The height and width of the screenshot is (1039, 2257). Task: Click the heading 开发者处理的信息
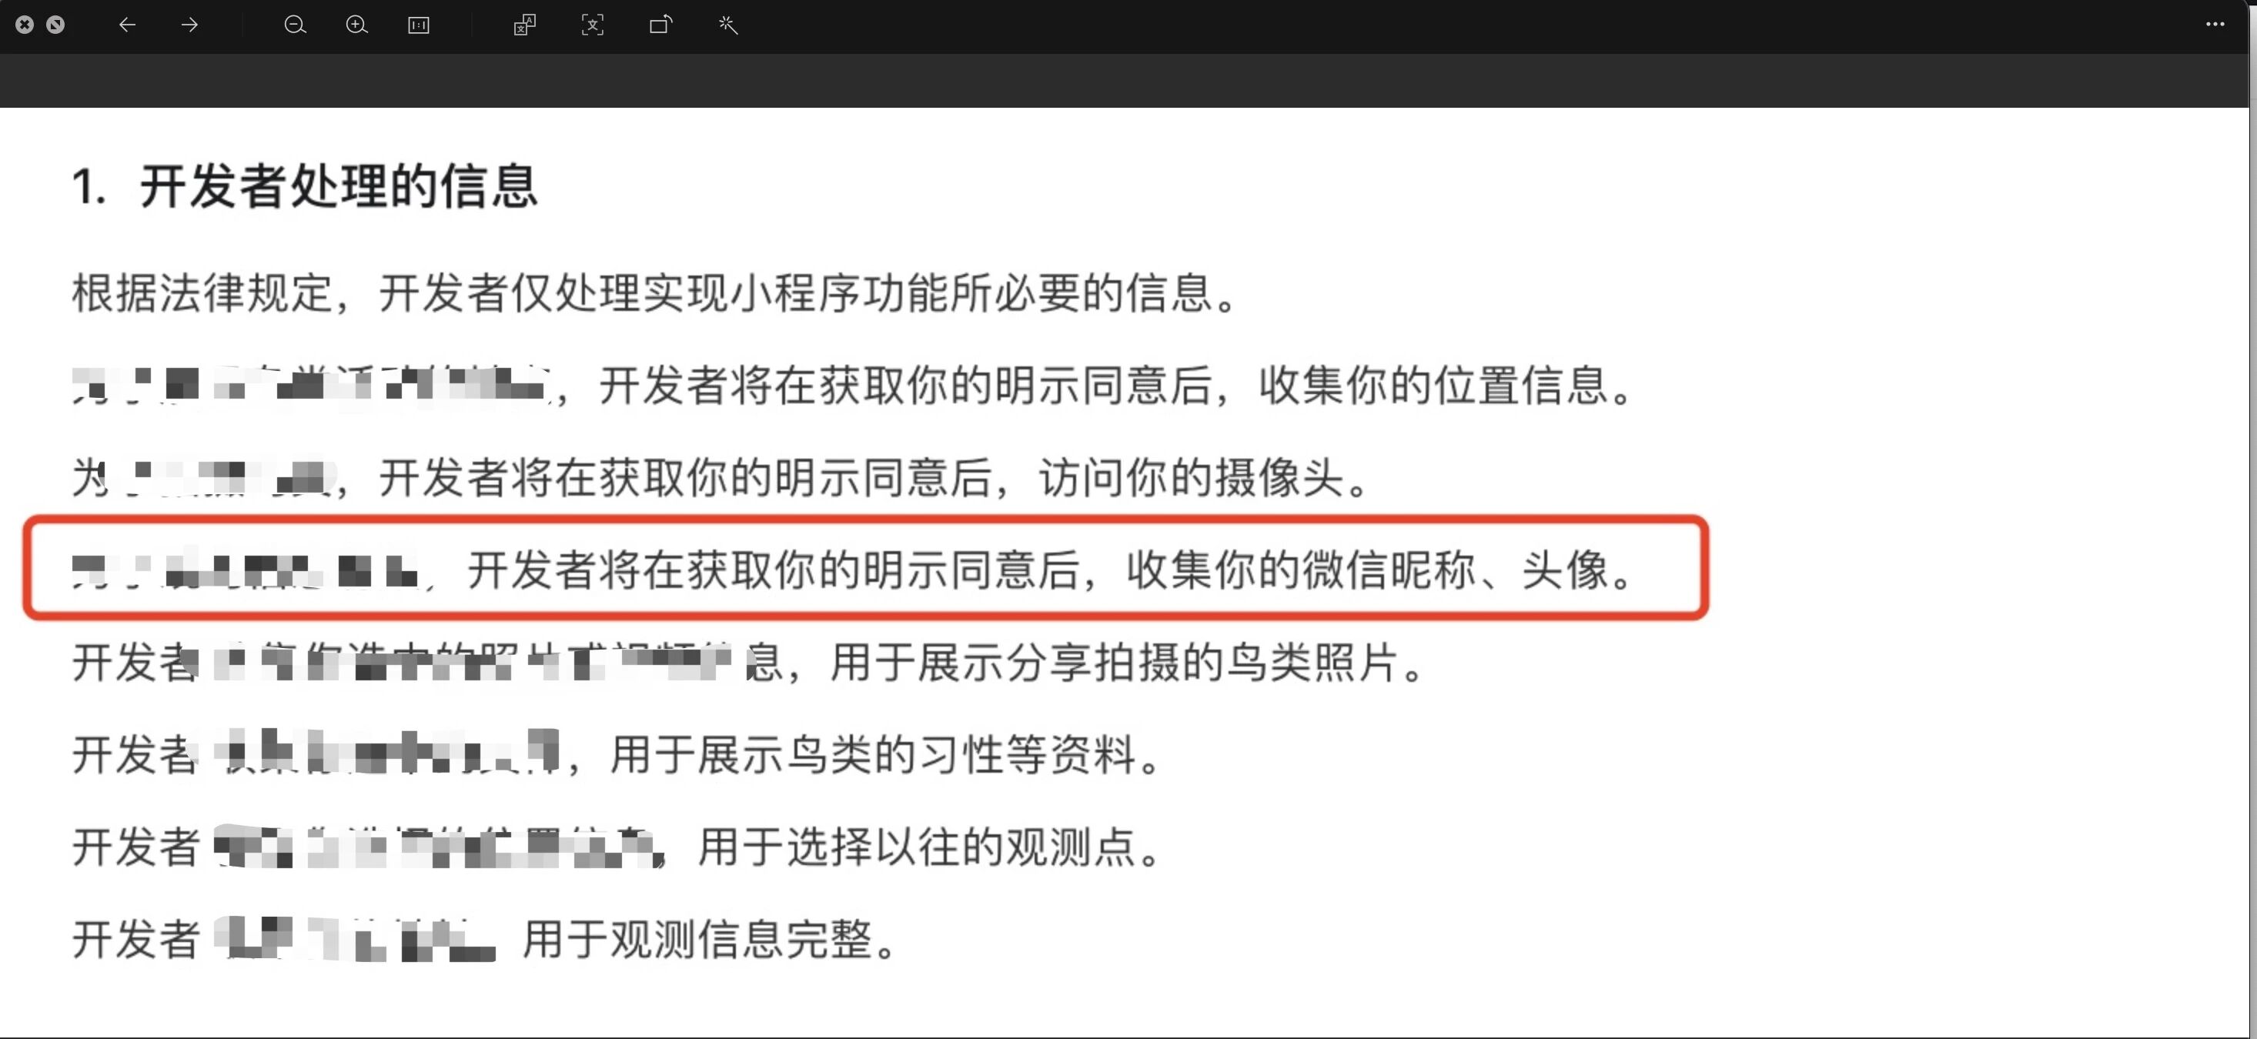pos(337,185)
